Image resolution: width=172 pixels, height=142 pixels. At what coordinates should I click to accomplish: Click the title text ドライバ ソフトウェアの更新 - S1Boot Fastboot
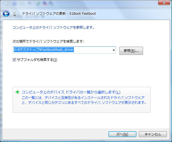(59, 14)
